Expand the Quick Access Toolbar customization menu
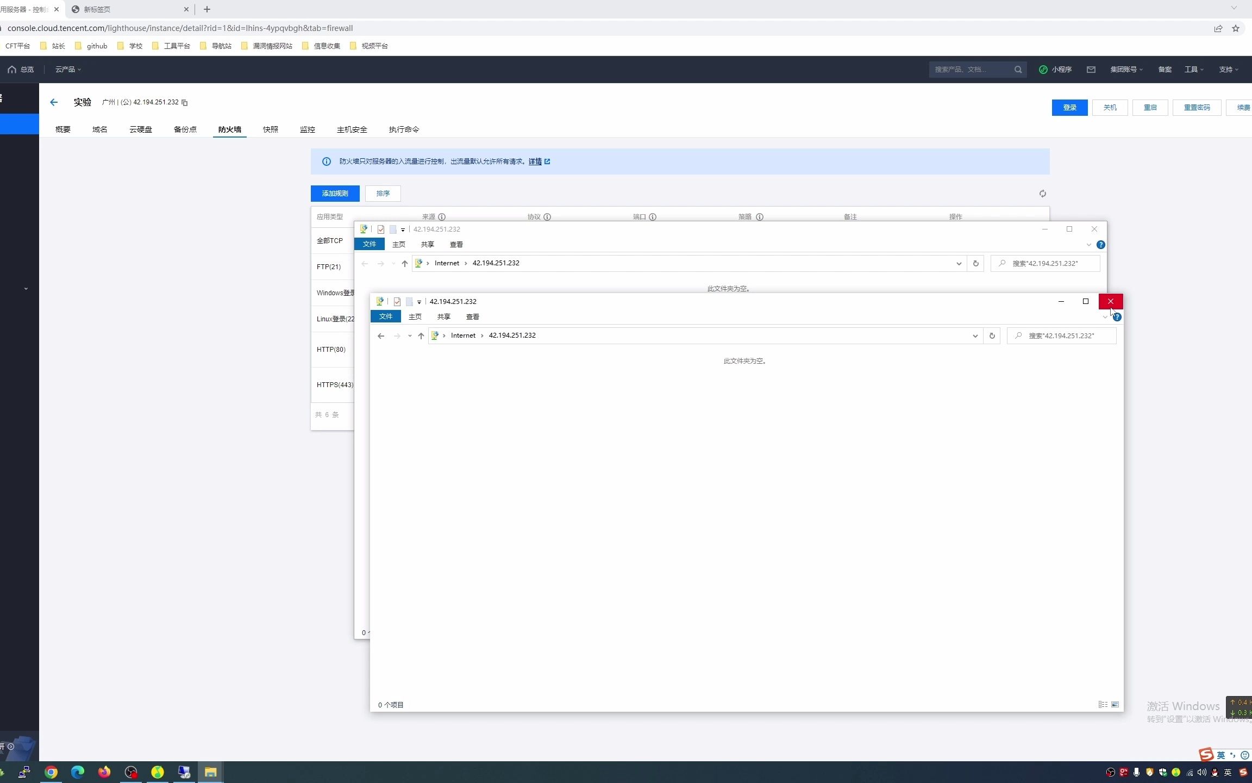Image resolution: width=1252 pixels, height=783 pixels. (420, 302)
